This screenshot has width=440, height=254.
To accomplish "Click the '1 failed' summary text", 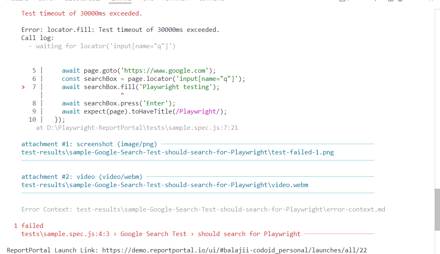I will 29,226.
